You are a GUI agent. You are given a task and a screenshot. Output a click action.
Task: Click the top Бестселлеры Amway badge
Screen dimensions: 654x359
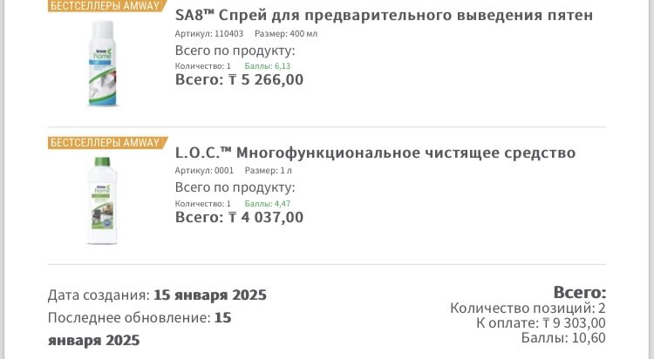[107, 5]
